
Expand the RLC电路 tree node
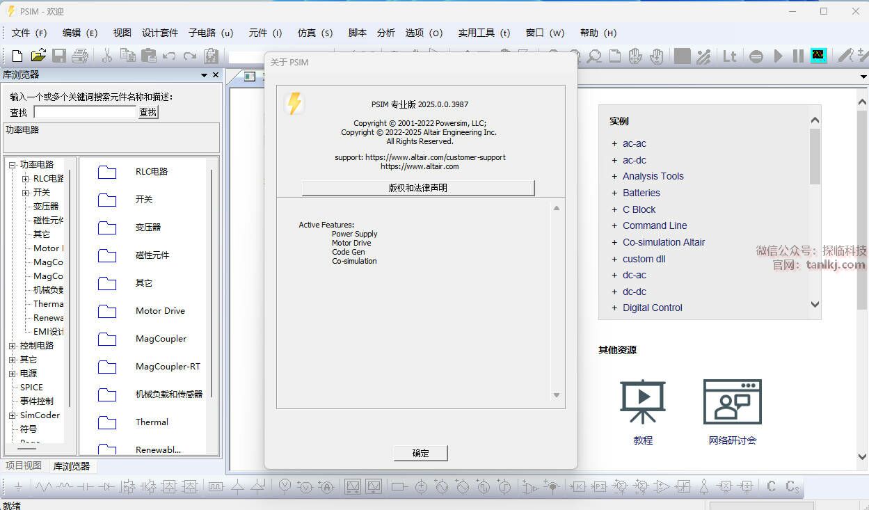(25, 179)
